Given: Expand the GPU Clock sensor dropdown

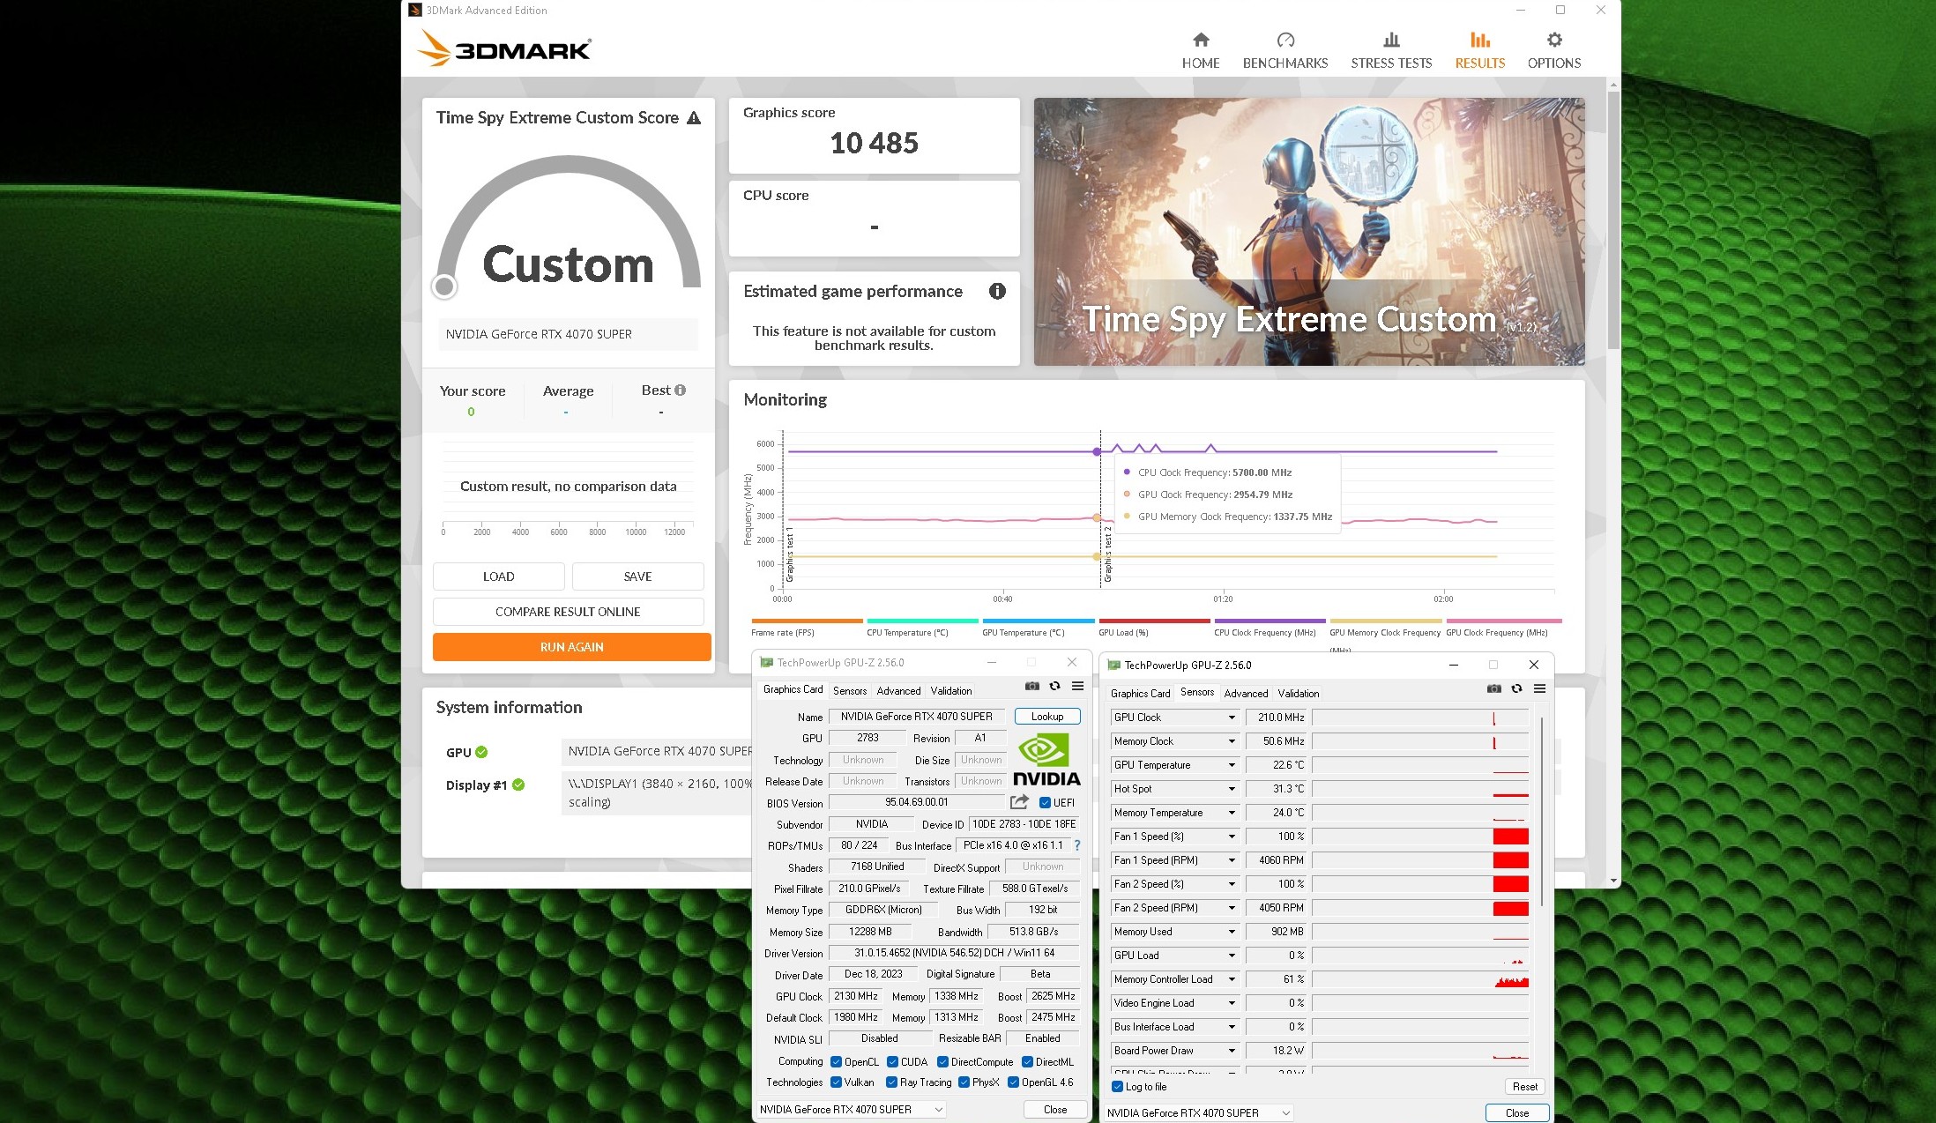Looking at the screenshot, I should [1232, 718].
